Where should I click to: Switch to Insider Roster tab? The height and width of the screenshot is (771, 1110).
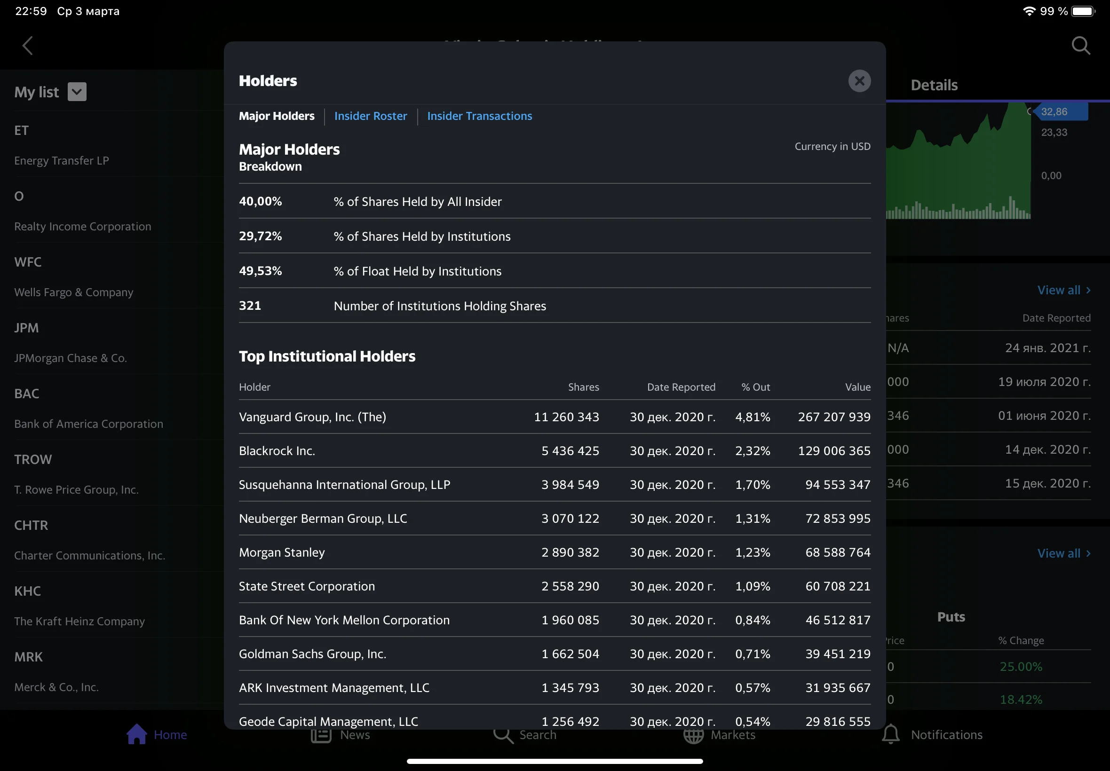coord(371,116)
